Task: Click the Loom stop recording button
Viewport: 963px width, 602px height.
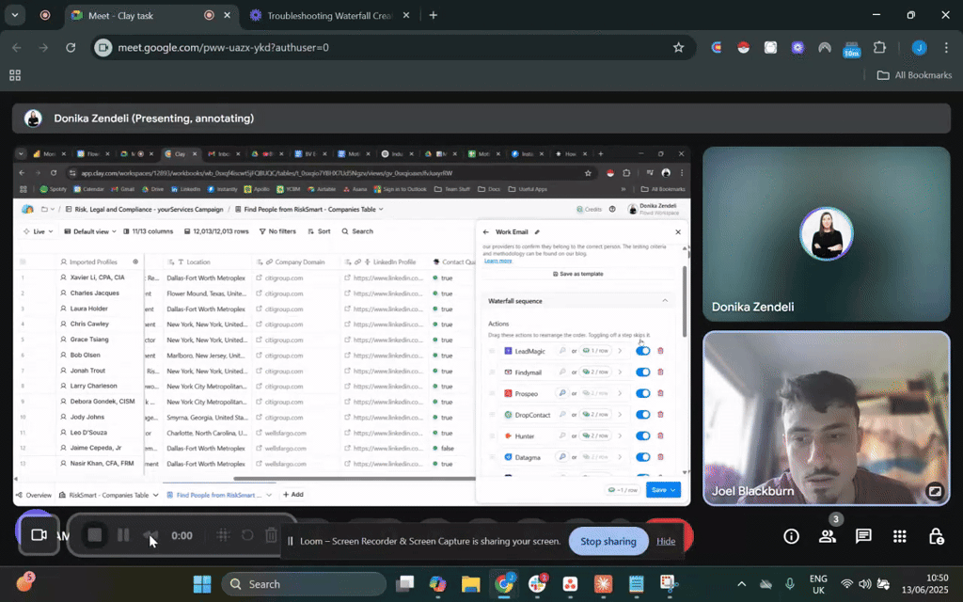Action: (95, 535)
